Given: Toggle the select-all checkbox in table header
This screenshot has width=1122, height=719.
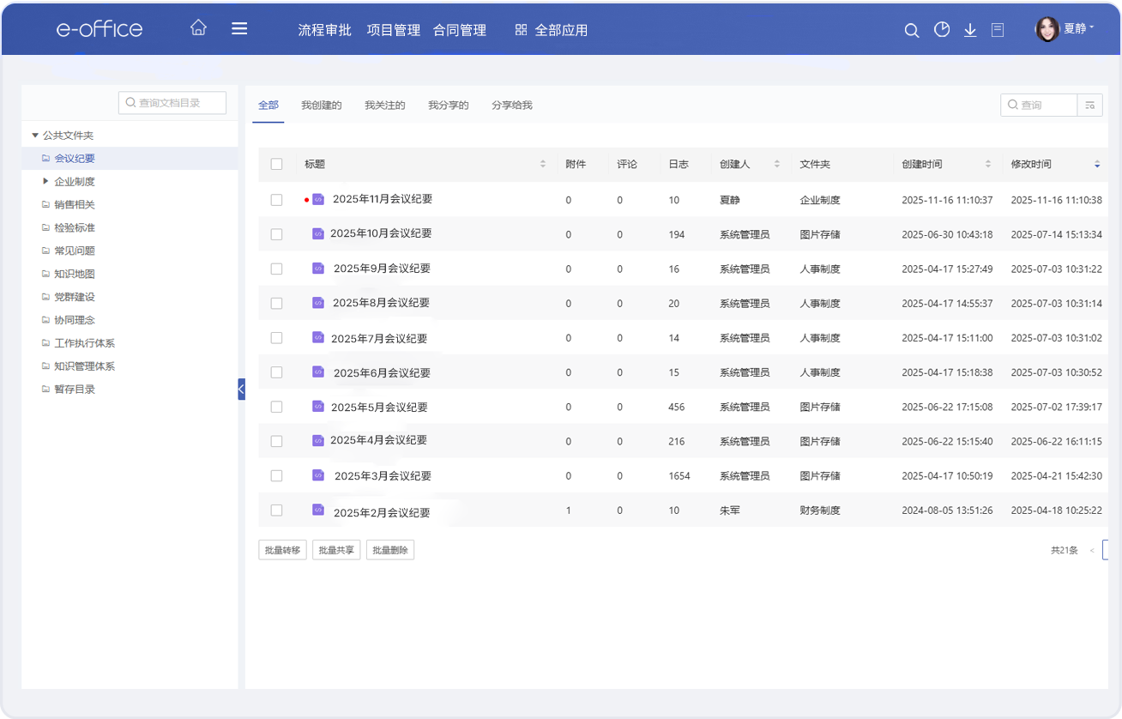Looking at the screenshot, I should pyautogui.click(x=276, y=164).
